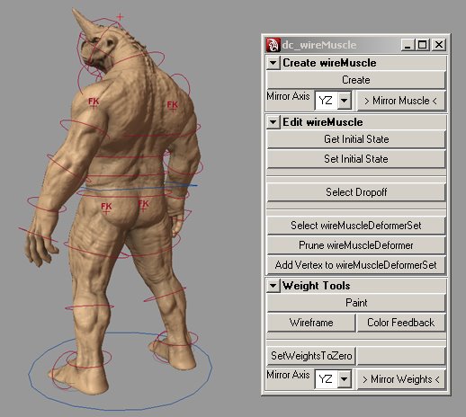Click Set Initial State
This screenshot has width=466, height=417.
coord(356,159)
